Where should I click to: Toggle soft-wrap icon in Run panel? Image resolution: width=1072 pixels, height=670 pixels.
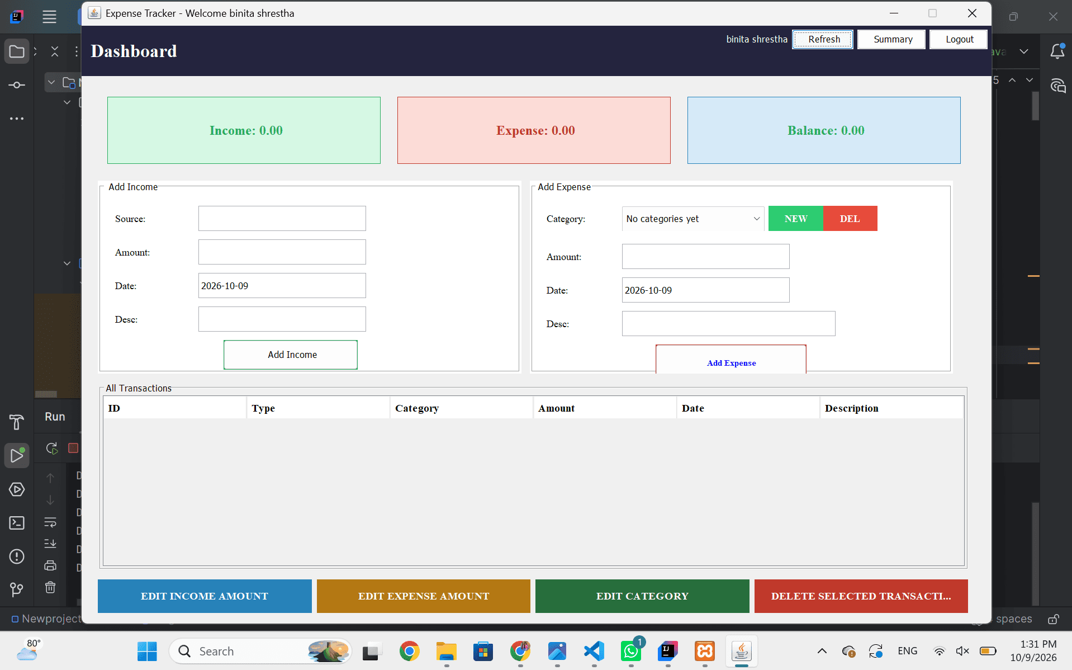click(50, 522)
